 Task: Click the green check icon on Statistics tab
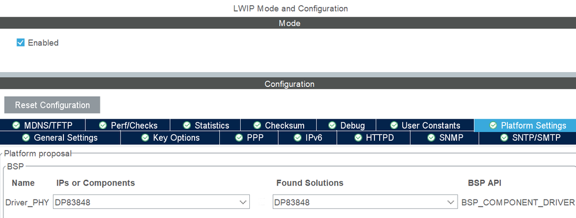[x=187, y=125]
